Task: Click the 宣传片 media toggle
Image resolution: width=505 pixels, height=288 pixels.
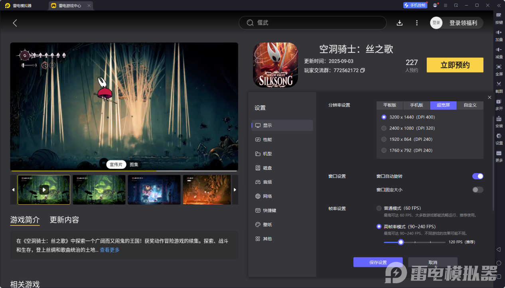Action: tap(116, 164)
